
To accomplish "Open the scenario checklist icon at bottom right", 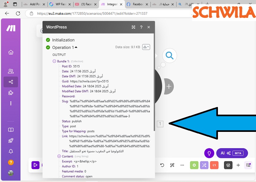I will pos(248,165).
